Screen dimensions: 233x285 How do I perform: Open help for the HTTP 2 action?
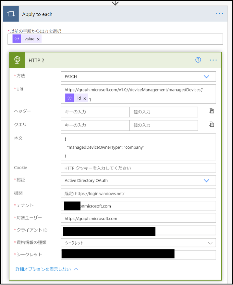coord(198,60)
